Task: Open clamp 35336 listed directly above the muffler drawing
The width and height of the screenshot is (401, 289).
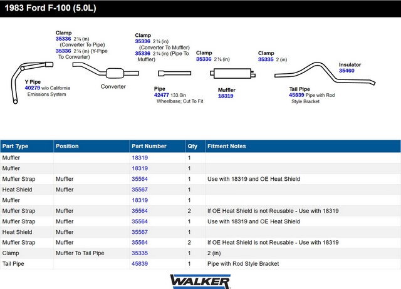Action: point(204,59)
